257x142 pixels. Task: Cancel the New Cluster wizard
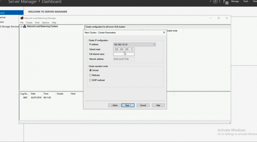tap(143, 105)
